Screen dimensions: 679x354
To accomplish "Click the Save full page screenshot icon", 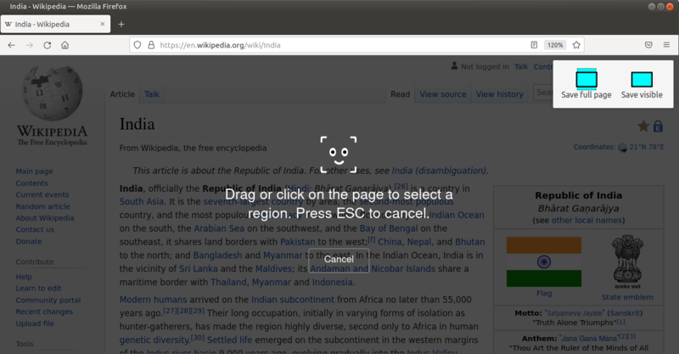I will pos(586,79).
